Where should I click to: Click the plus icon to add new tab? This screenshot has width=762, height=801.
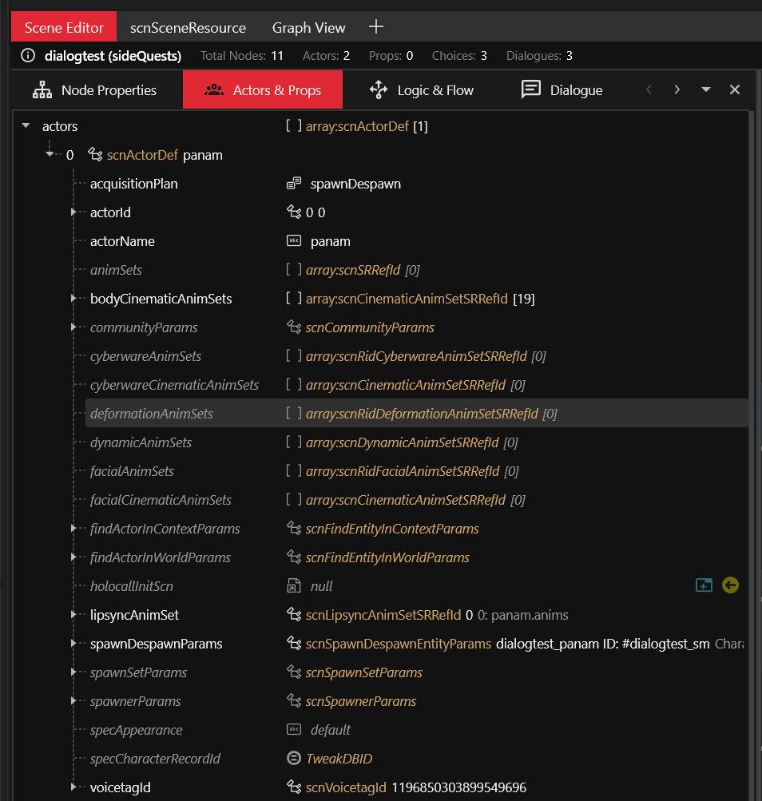click(376, 27)
